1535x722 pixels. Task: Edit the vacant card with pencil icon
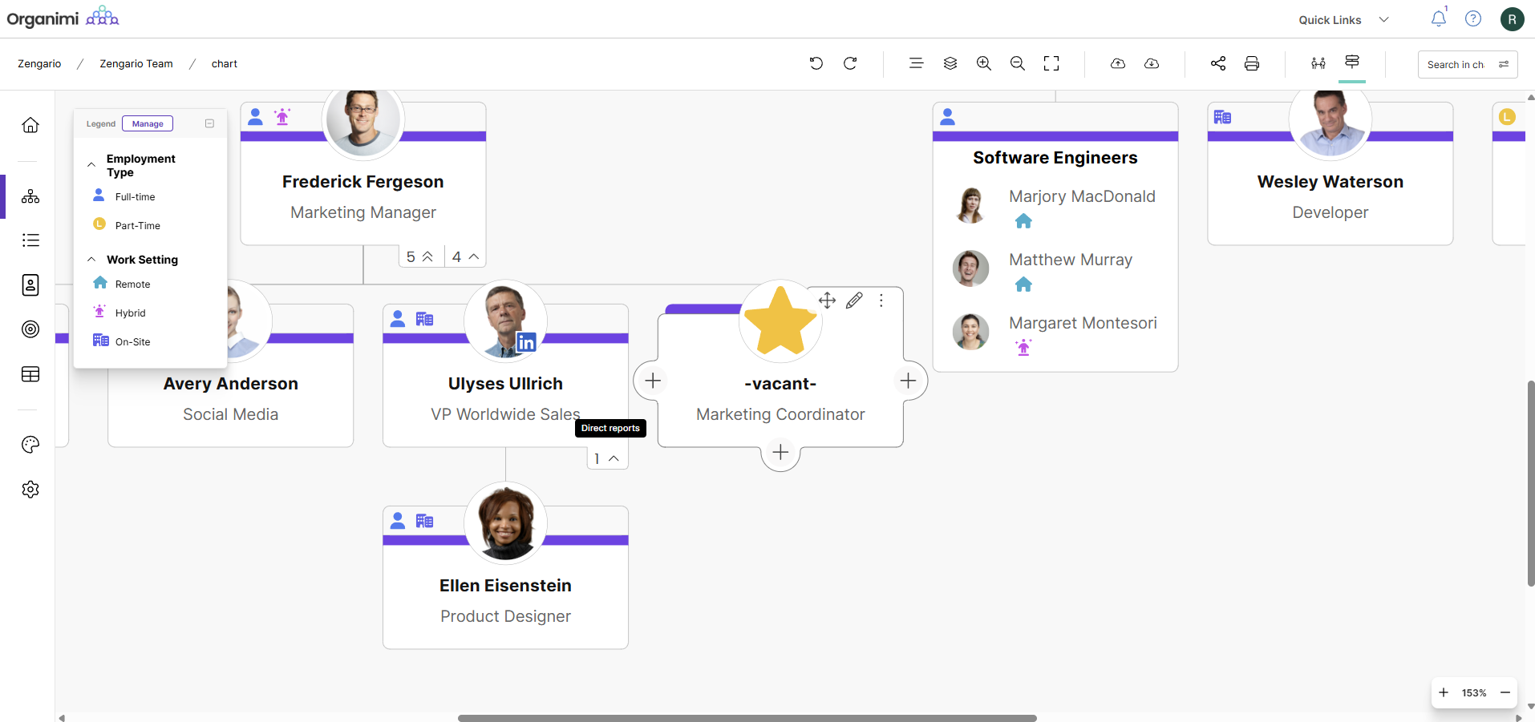point(855,300)
